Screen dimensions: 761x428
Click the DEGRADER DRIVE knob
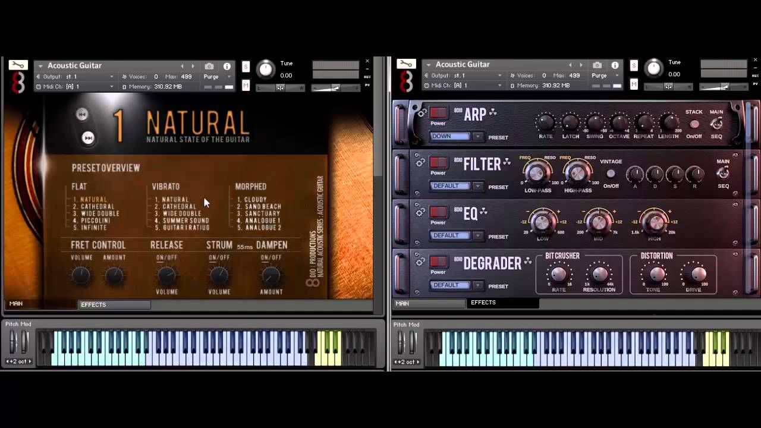697,274
